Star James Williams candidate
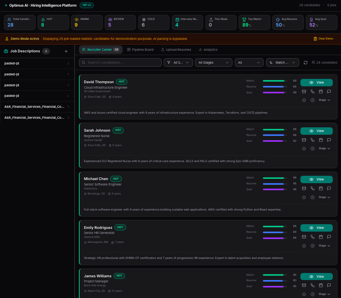The width and height of the screenshot is (341, 298). (304, 294)
